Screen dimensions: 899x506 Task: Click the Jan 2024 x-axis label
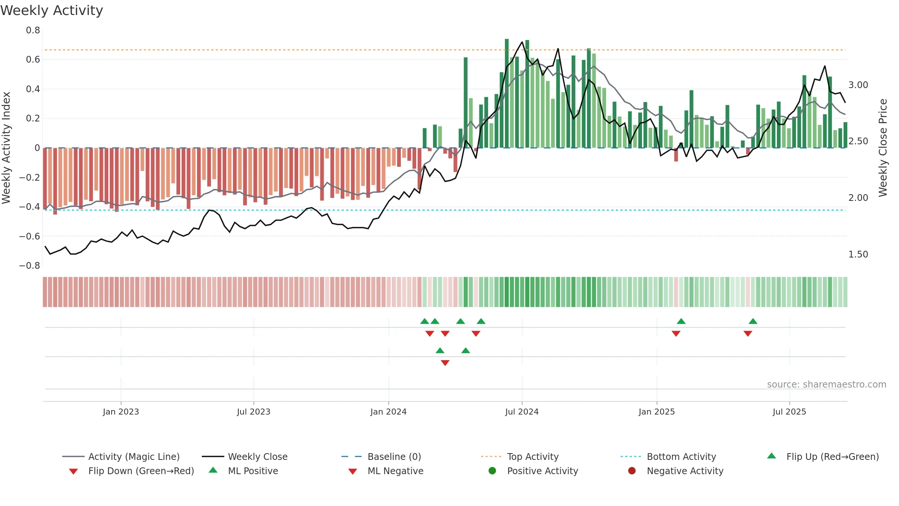coord(388,412)
